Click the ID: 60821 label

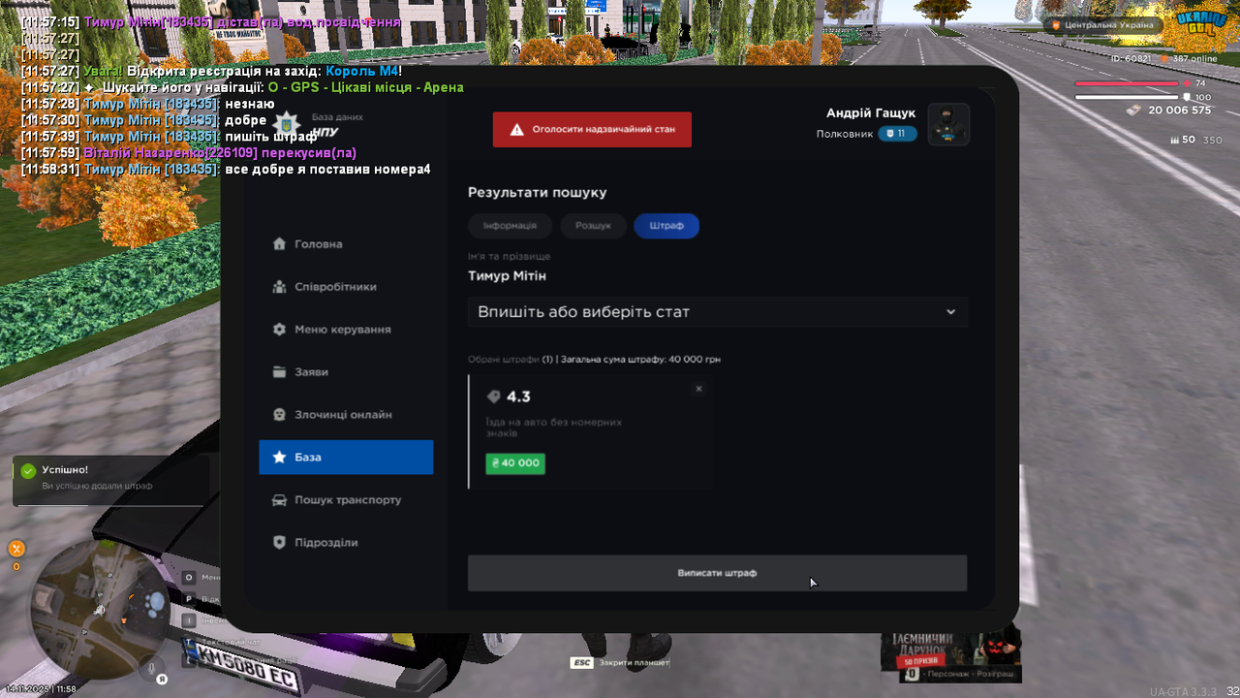pos(1131,58)
